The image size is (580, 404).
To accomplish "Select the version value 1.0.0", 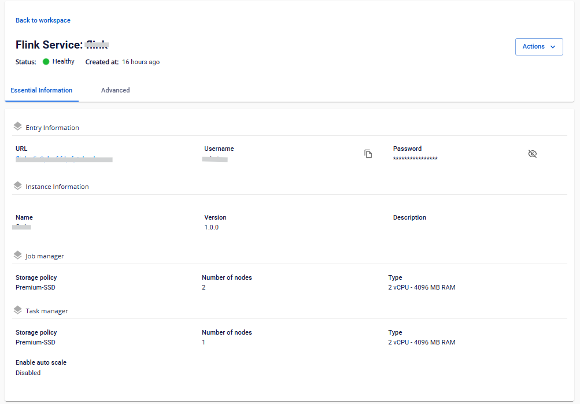I will pyautogui.click(x=211, y=227).
